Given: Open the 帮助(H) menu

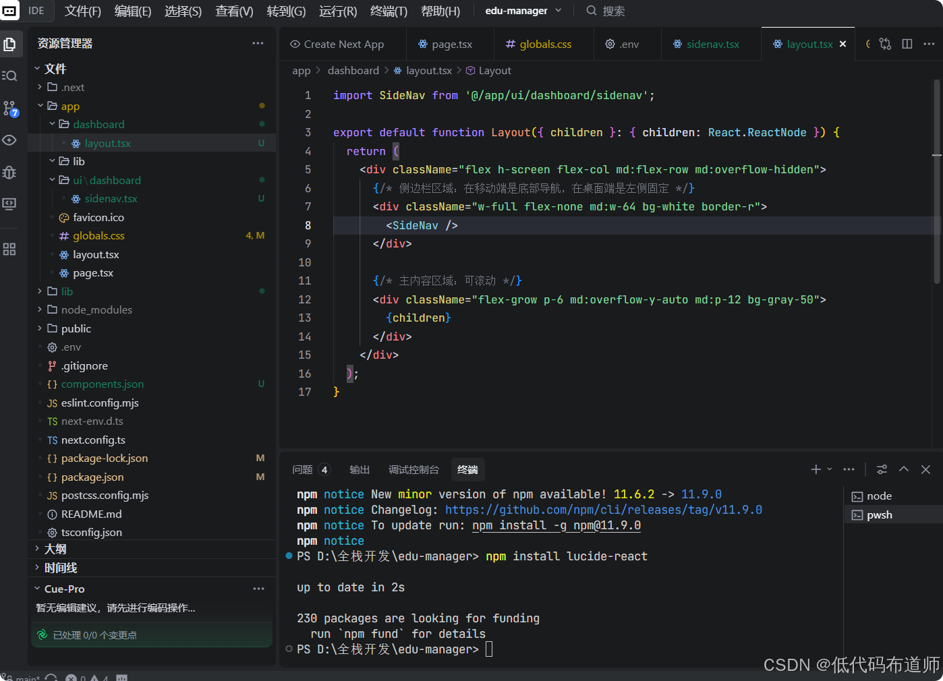Looking at the screenshot, I should [x=440, y=11].
